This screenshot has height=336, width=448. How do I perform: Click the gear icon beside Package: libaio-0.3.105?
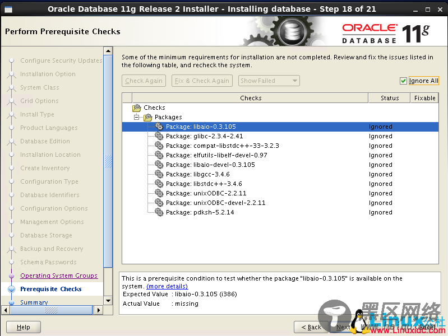tap(159, 127)
